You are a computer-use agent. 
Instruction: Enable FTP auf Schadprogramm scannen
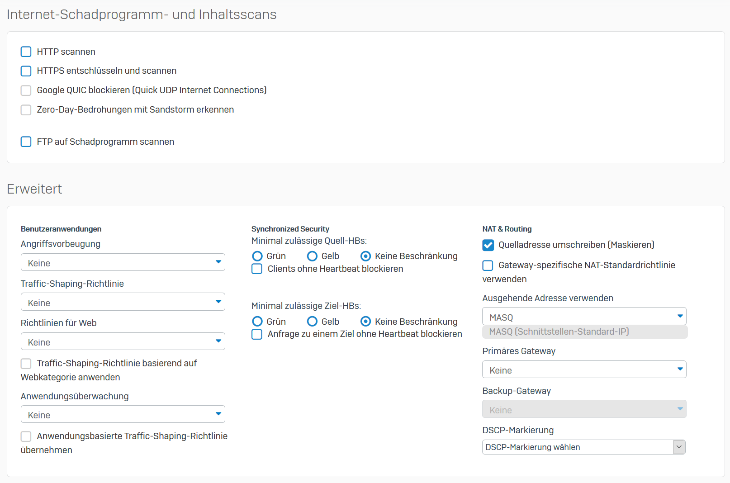pos(26,142)
